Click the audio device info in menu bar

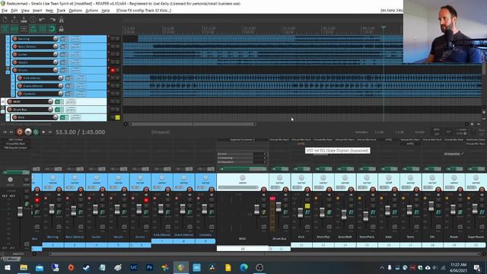pyautogui.click(x=391, y=11)
